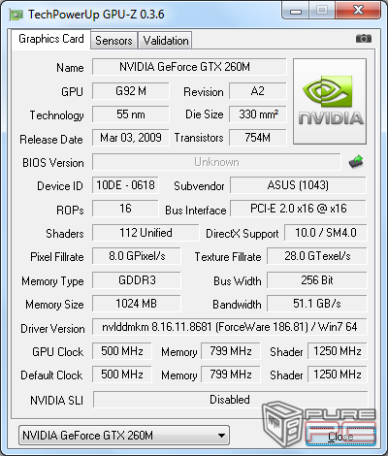
Task: Click the Device ID field 10DE - 0618
Action: [125, 185]
